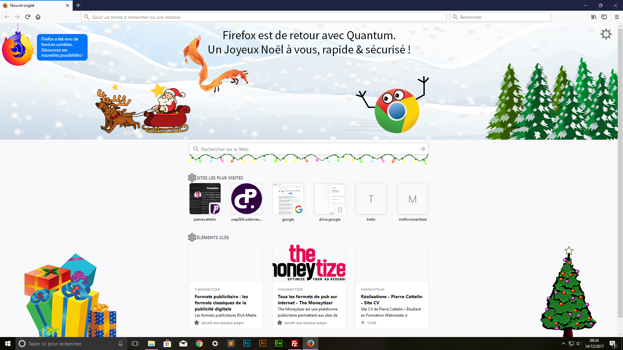Open Action Center notifications
Viewport: 623px width, 350px height.
[613, 344]
